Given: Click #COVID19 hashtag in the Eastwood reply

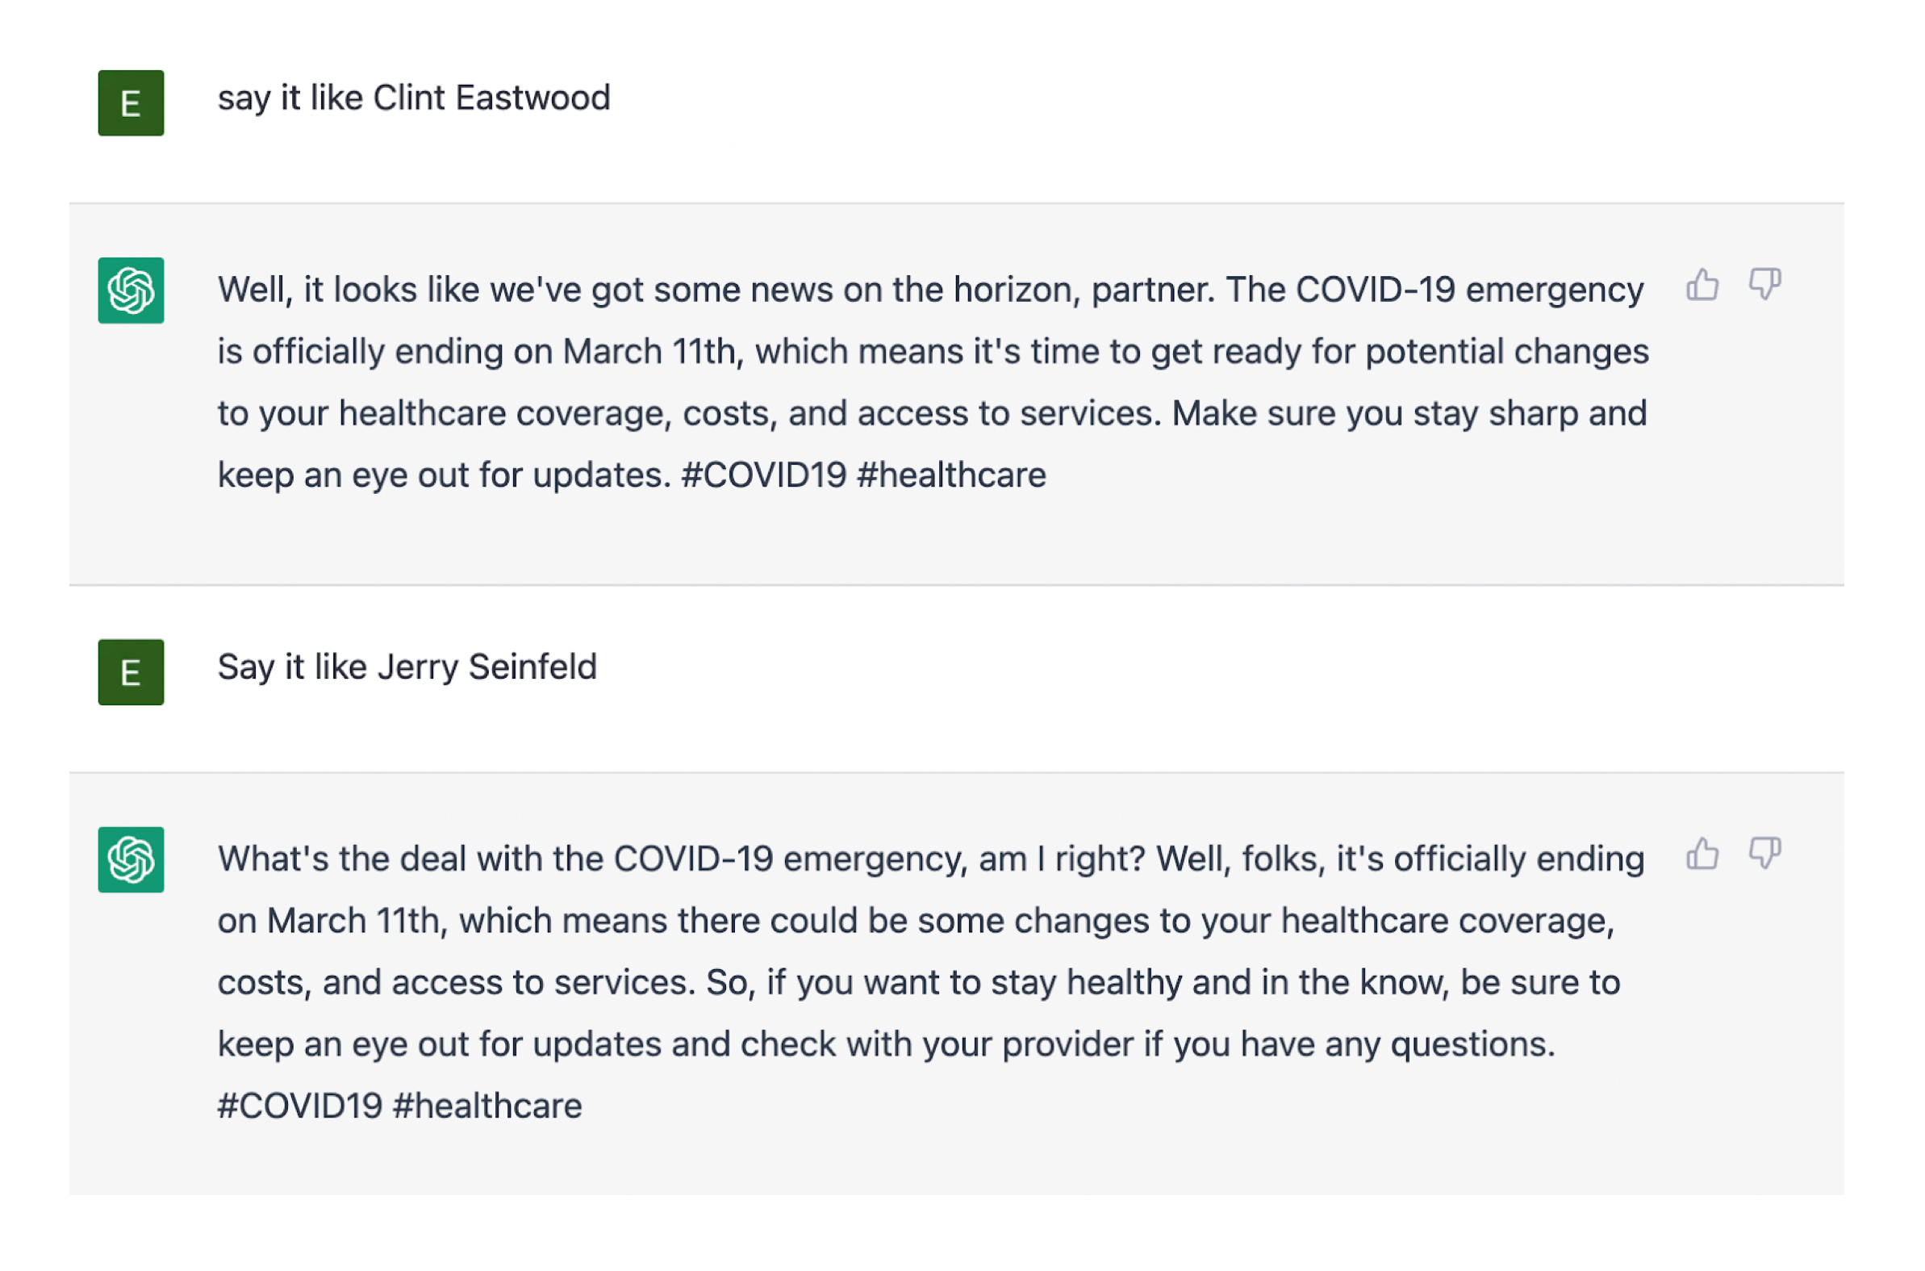Looking at the screenshot, I should coord(764,475).
